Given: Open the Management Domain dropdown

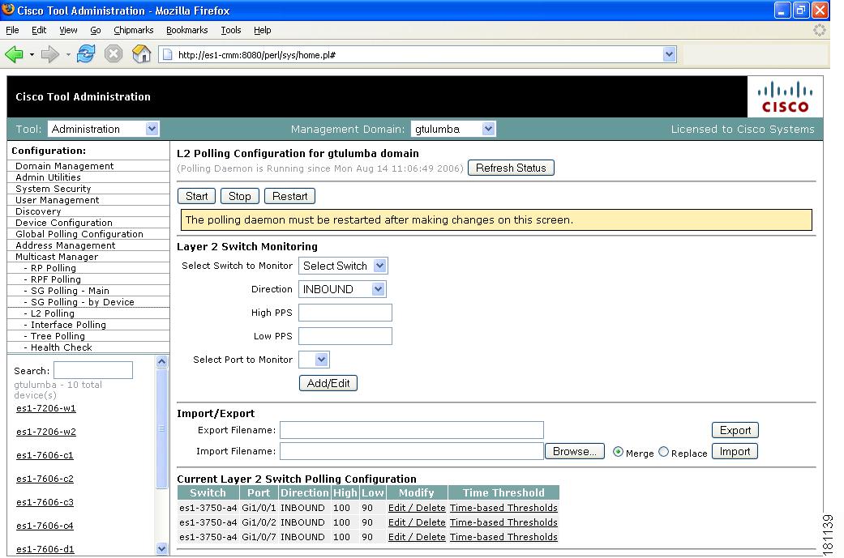Looking at the screenshot, I should click(452, 129).
